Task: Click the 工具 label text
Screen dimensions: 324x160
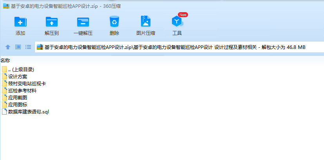Action: coord(177,33)
